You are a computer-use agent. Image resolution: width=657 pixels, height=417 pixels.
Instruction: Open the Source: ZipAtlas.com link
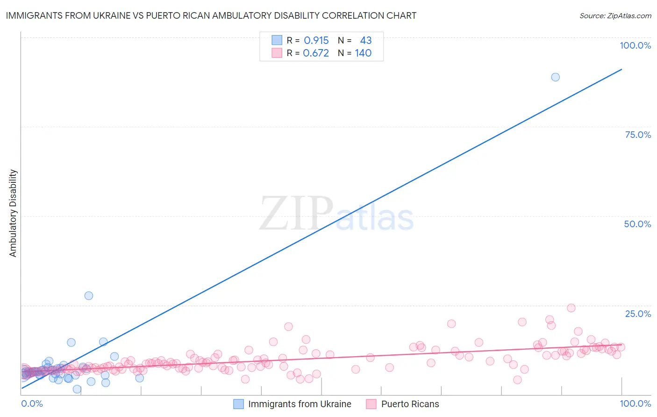[615, 15]
